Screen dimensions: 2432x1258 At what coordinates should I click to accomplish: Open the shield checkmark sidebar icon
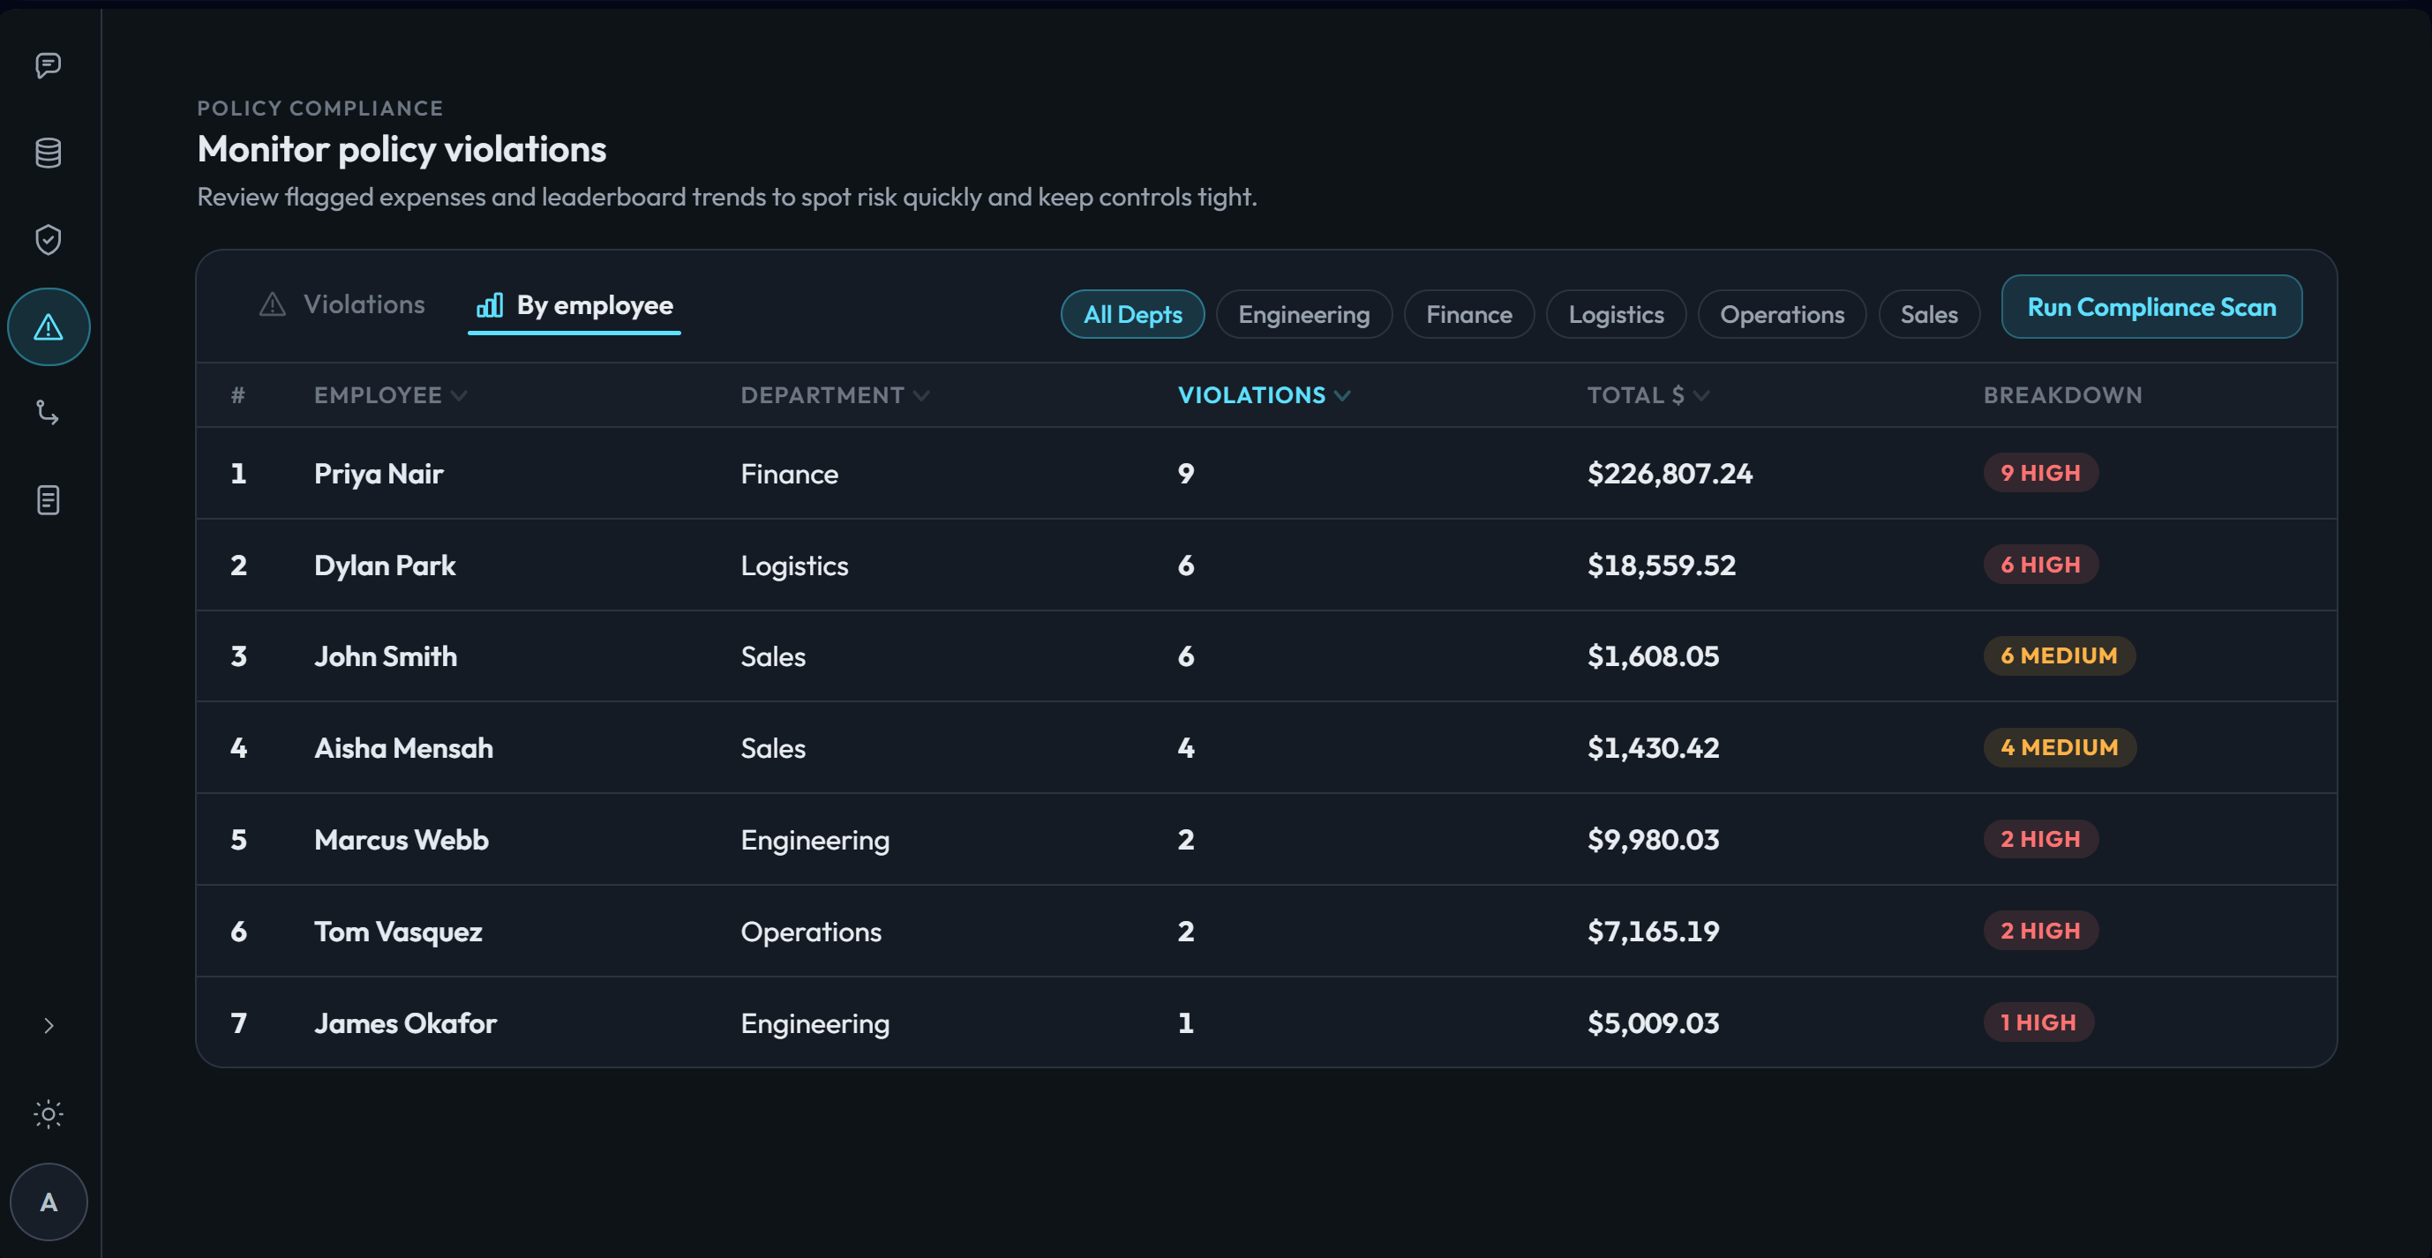(x=49, y=240)
